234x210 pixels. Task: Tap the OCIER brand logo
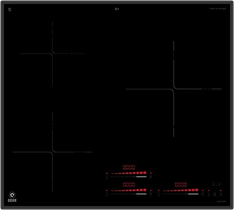(x=12, y=197)
